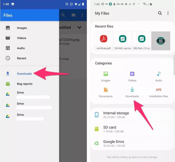Screen dimensions: 175x162
Task: Click the My Files title
Action: tap(102, 13)
